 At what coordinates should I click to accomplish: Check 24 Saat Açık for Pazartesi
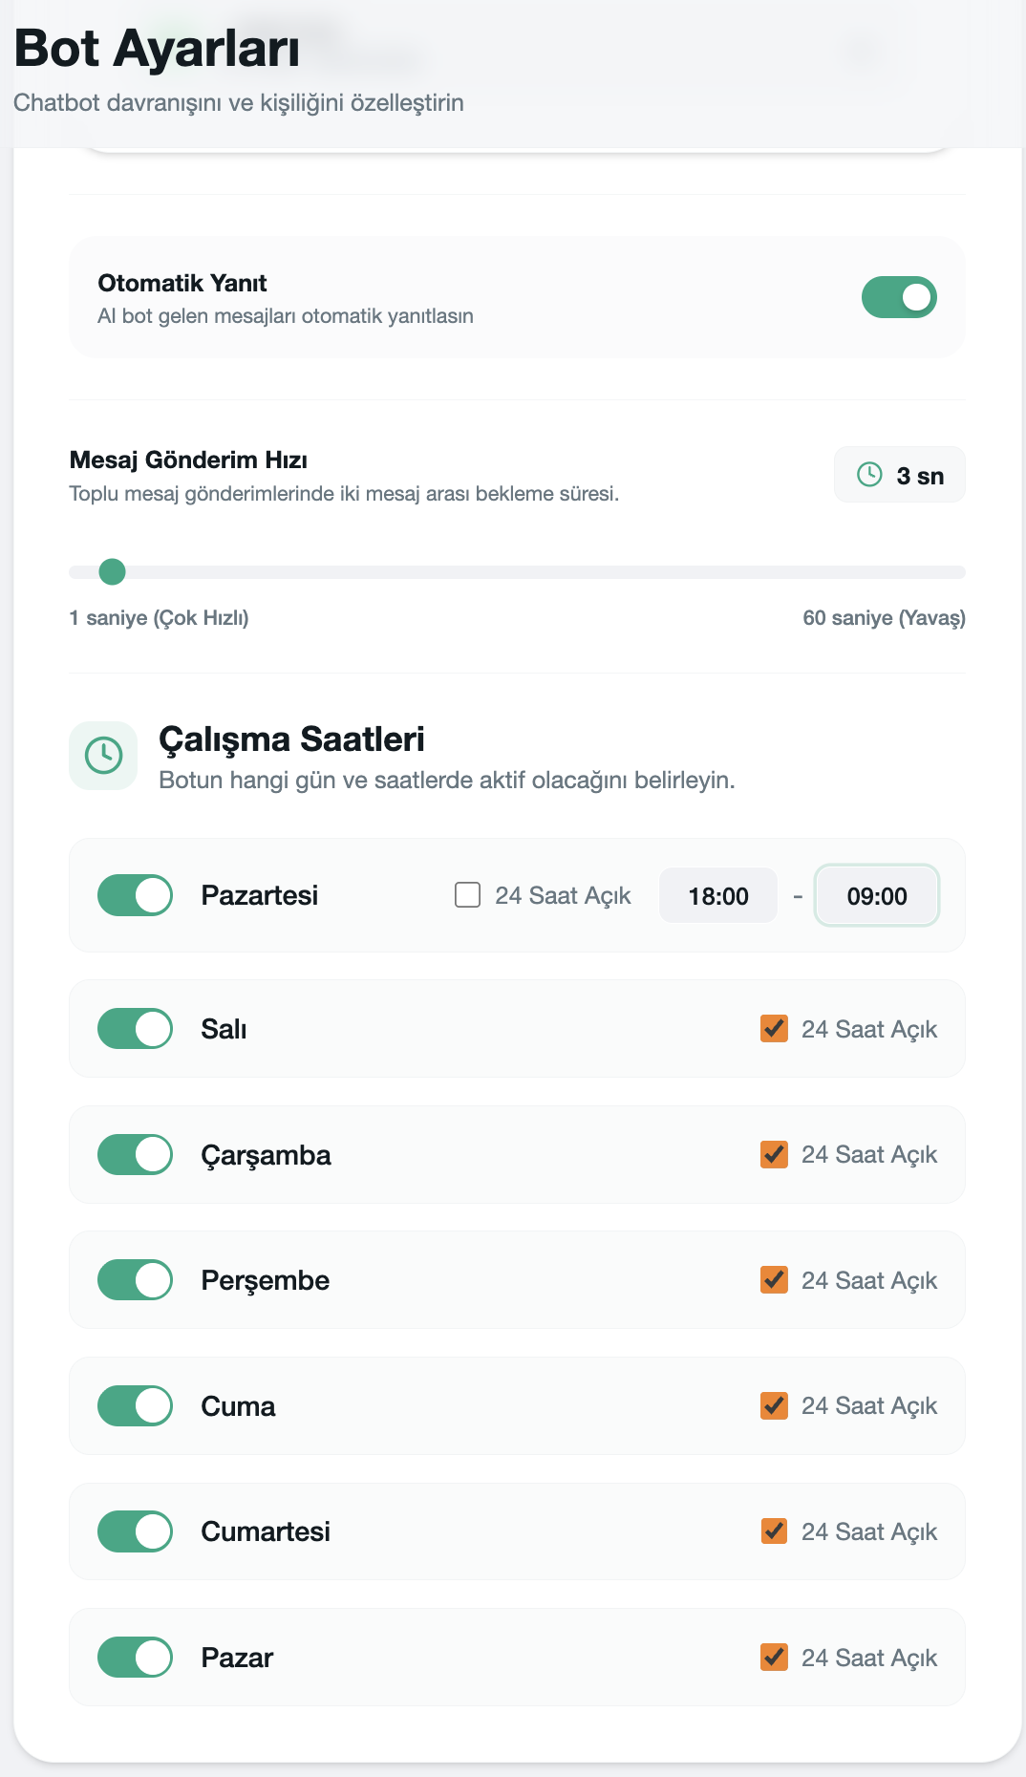(x=467, y=895)
